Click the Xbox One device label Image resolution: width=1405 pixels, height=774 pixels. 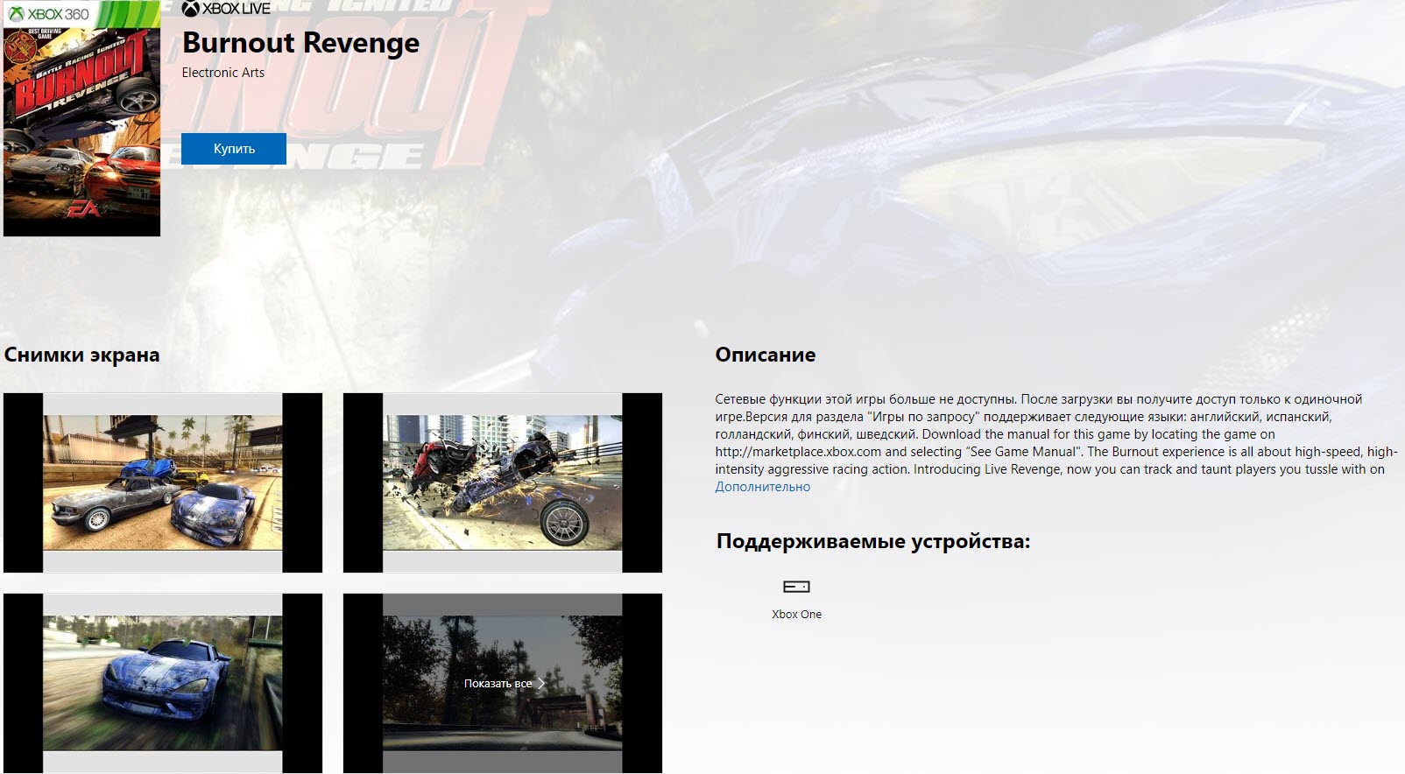[796, 615]
